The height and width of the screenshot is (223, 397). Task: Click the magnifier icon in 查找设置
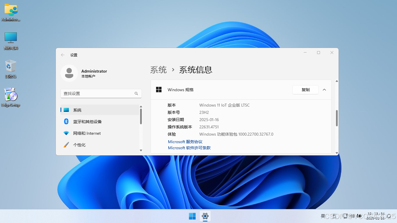click(x=136, y=93)
